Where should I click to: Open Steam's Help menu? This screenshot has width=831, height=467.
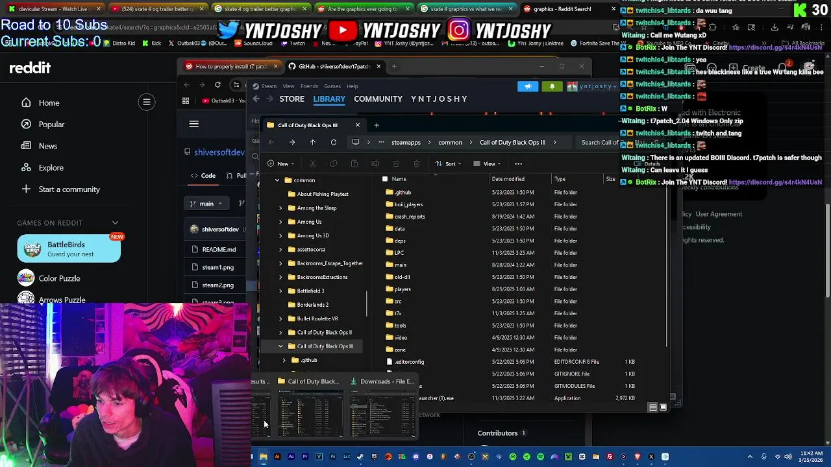coord(352,86)
